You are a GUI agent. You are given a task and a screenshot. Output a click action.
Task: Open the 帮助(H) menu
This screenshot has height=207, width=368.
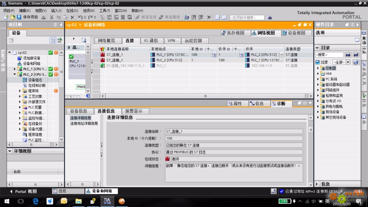[137, 11]
